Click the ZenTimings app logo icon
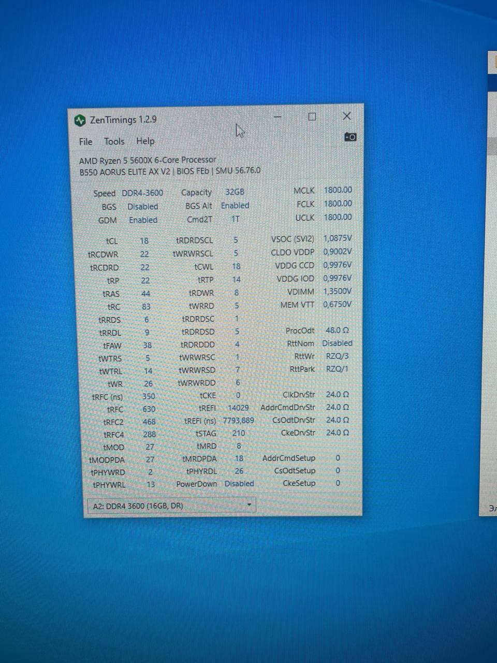The image size is (497, 663). [x=79, y=121]
